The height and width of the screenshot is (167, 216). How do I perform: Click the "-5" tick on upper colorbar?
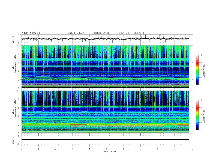coord(201,70)
